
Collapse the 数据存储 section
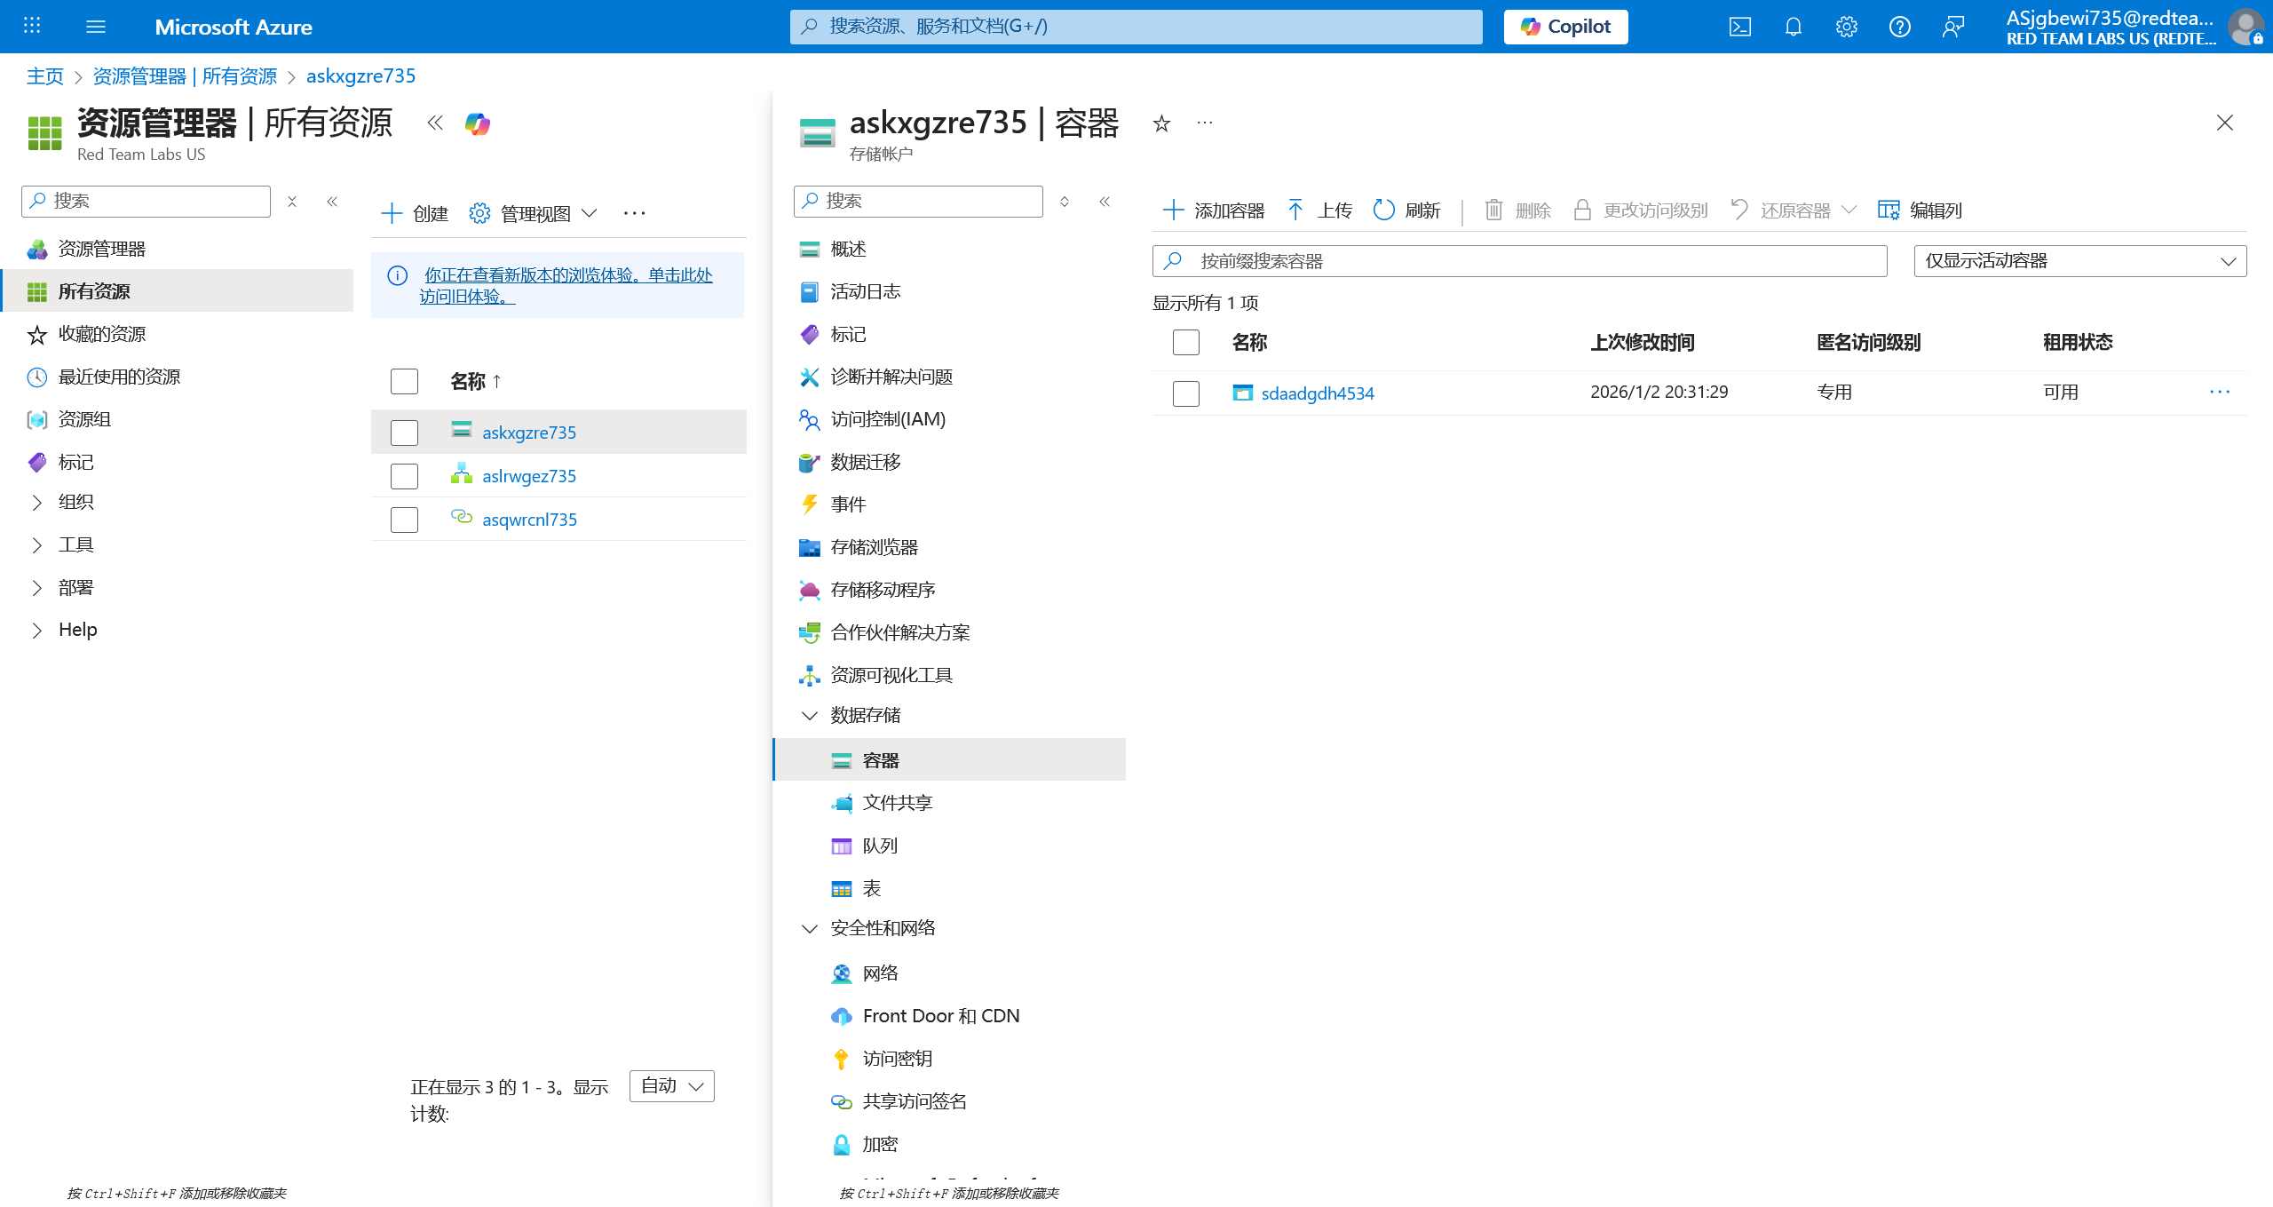[x=809, y=716]
